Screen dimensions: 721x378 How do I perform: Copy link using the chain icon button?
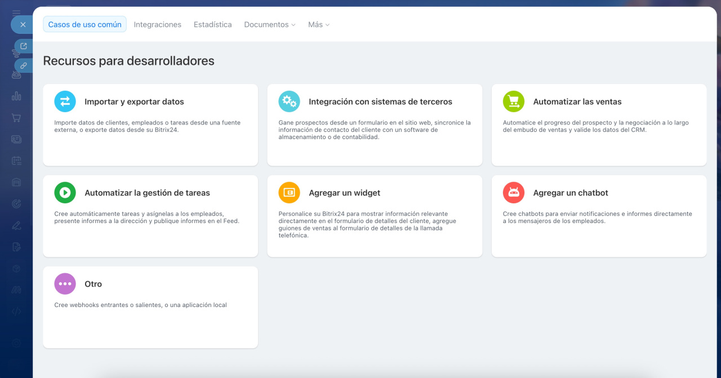tap(23, 65)
